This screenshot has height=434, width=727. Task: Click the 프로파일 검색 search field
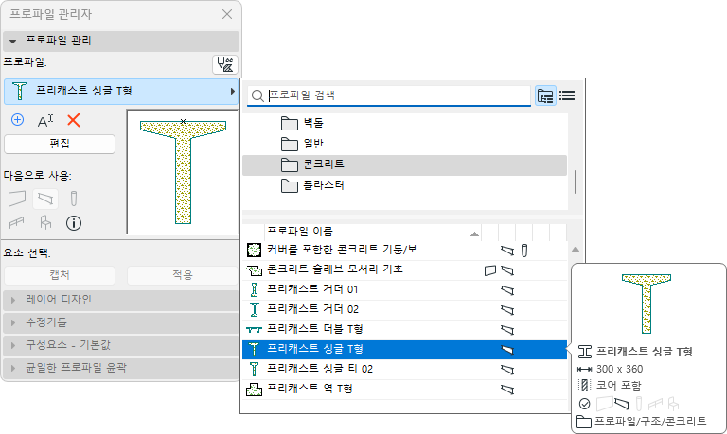point(388,95)
